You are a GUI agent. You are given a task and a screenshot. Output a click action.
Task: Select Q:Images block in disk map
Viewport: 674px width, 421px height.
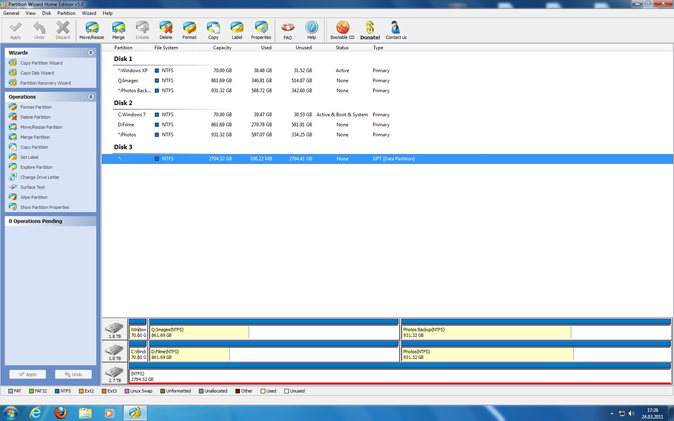click(x=274, y=329)
